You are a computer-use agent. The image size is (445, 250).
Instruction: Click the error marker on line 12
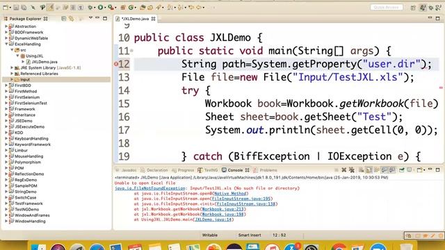(116, 64)
